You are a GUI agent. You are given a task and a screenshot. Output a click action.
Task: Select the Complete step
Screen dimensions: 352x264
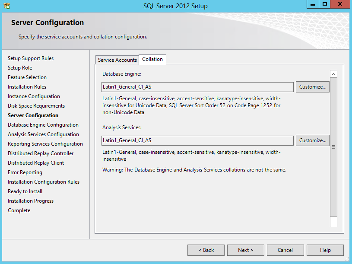coord(19,210)
